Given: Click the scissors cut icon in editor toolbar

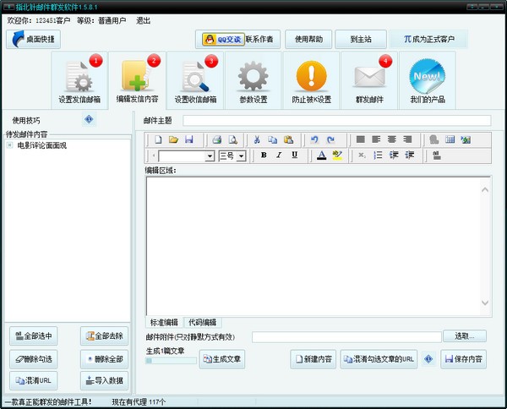Looking at the screenshot, I should tap(256, 139).
